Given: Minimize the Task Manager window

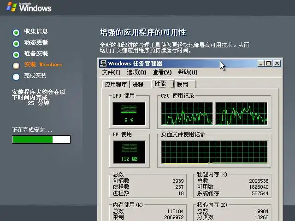Looking at the screenshot, I should point(261,64).
